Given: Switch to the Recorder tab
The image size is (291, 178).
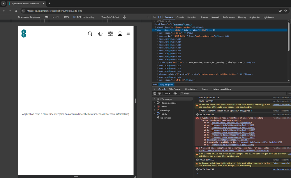Looking at the screenshot, I should click(x=192, y=17).
